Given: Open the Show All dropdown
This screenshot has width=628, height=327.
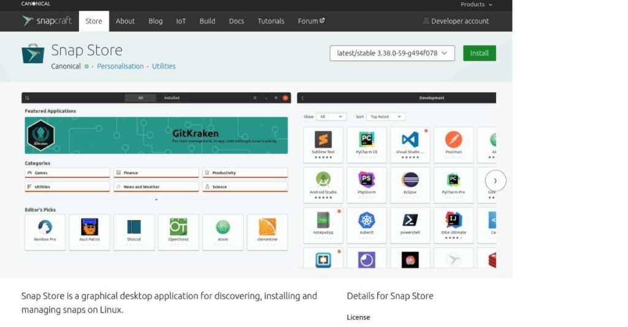Looking at the screenshot, I should pos(331,117).
